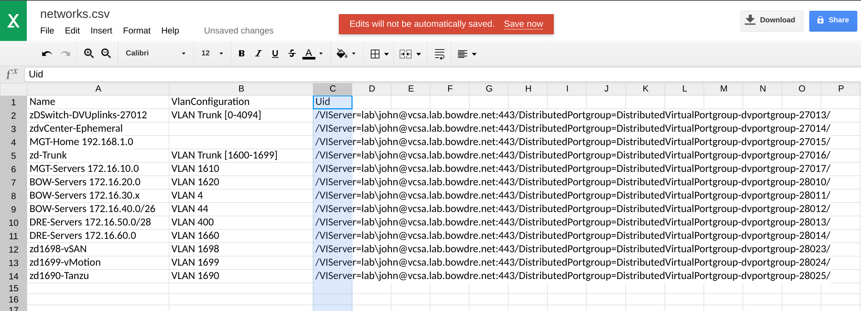Viewport: 861px width, 311px height.
Task: Click the Download button
Action: point(772,21)
